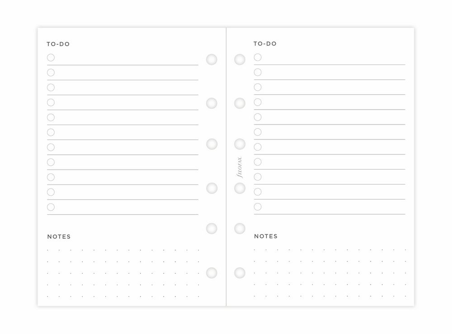452x334 pixels.
Task: Click the bottom punch hole on left page
Action: pos(212,273)
